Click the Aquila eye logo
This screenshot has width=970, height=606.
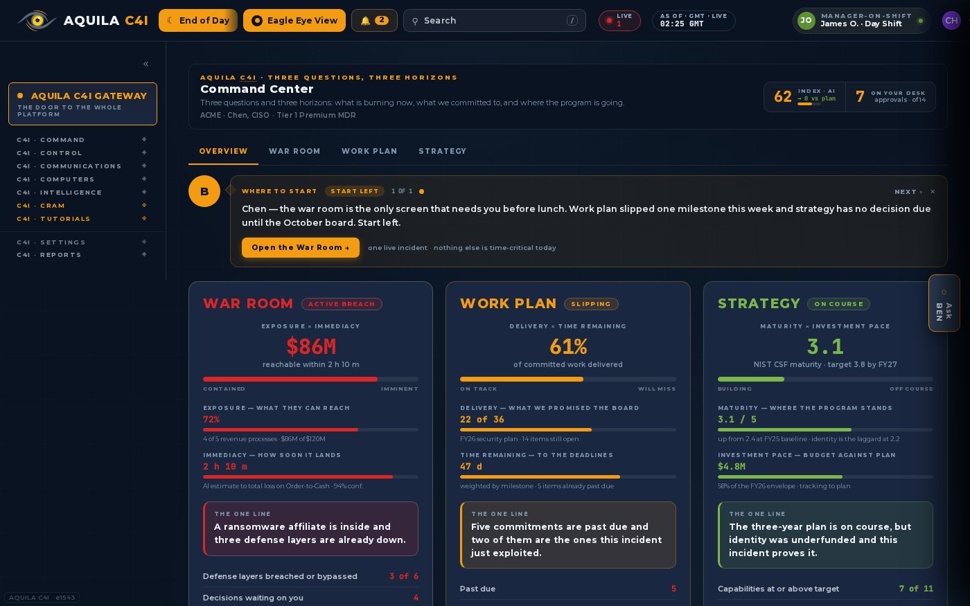click(x=37, y=21)
